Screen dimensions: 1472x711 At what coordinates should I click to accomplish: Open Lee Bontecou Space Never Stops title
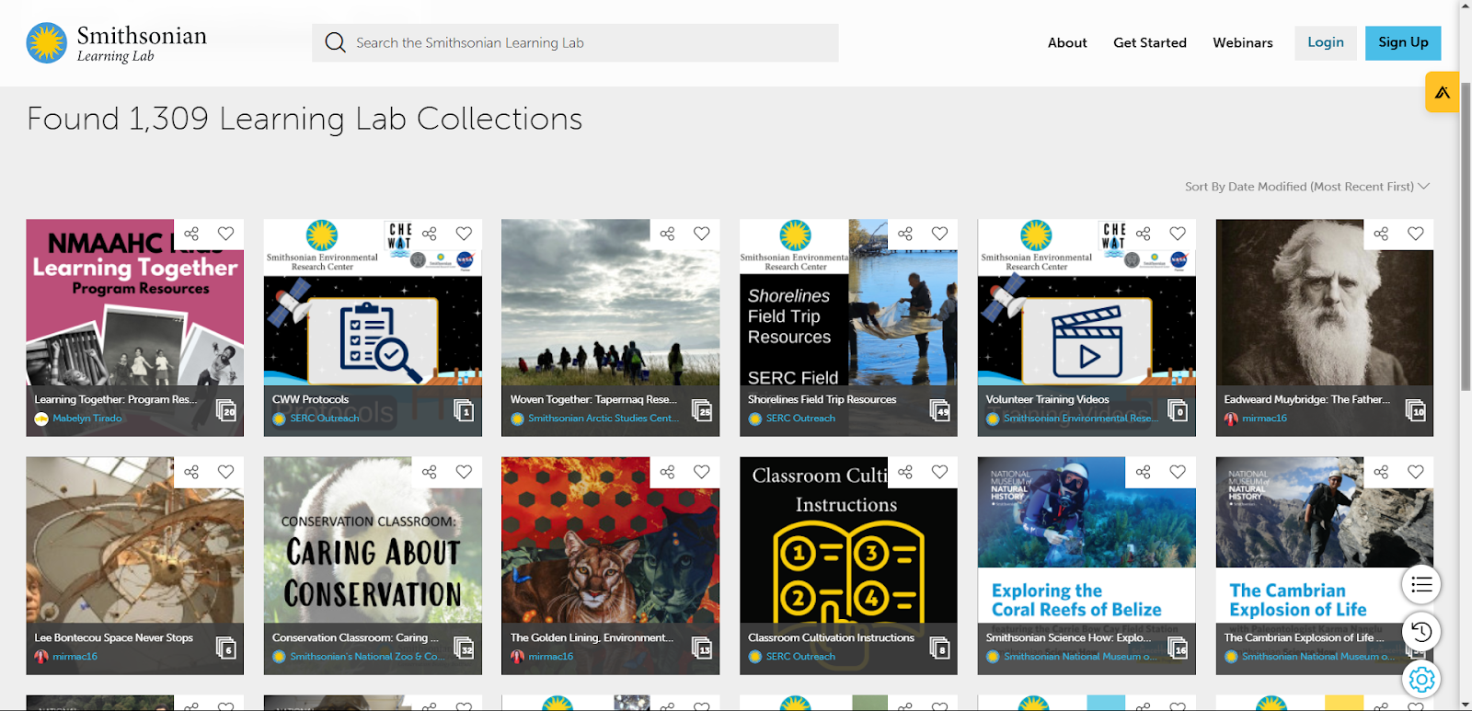click(113, 637)
